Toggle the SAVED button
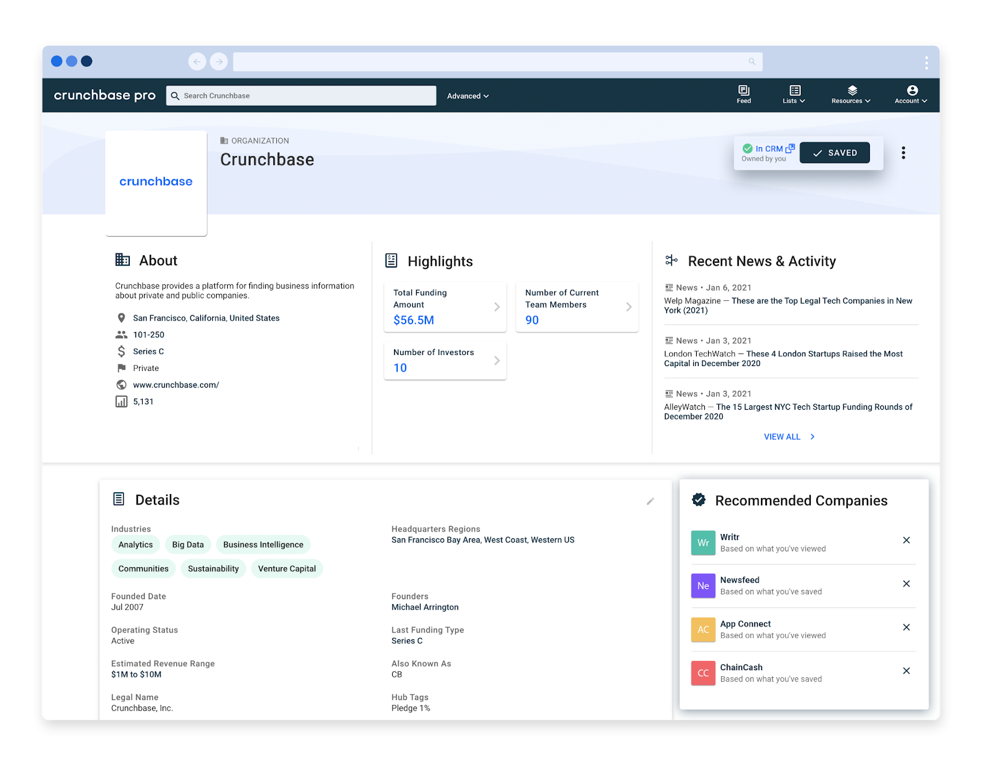Viewport: 985px width, 766px height. pos(835,153)
